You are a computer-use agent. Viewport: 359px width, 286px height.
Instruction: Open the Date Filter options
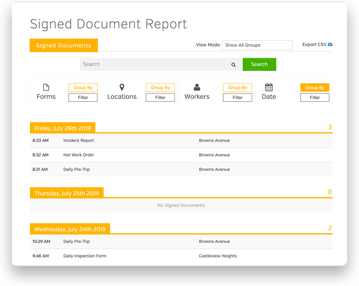point(314,97)
